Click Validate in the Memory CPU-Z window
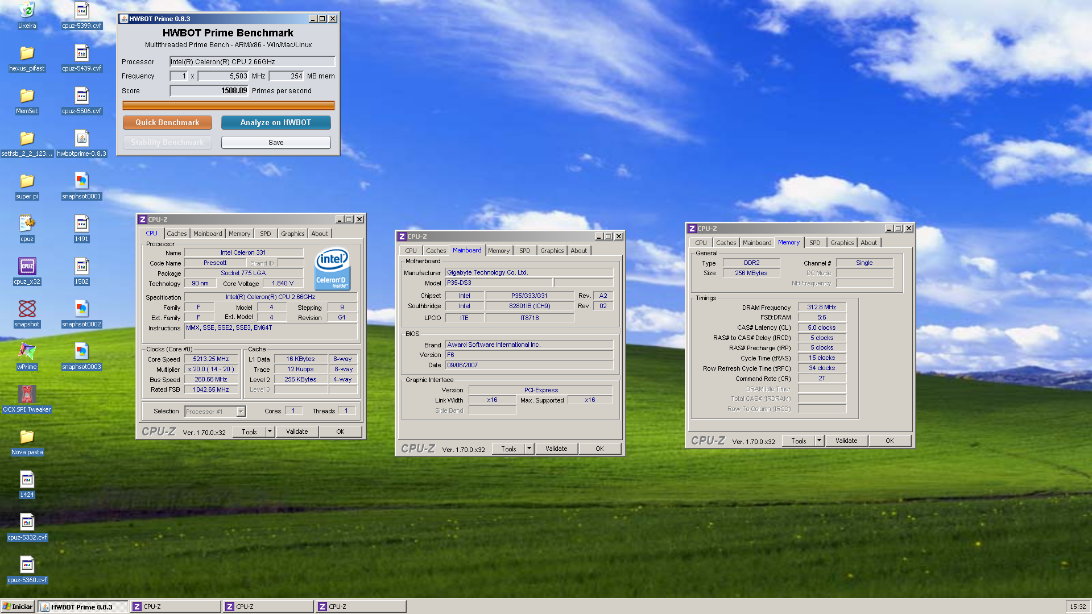Image resolution: width=1092 pixels, height=614 pixels. point(846,441)
